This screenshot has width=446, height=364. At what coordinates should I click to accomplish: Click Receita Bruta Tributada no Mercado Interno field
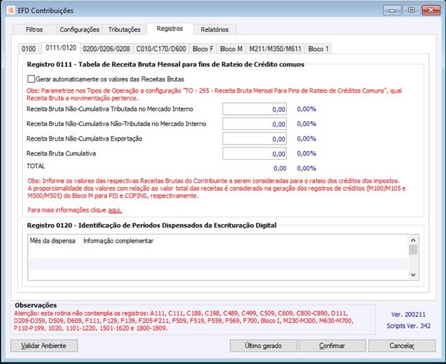(x=255, y=109)
